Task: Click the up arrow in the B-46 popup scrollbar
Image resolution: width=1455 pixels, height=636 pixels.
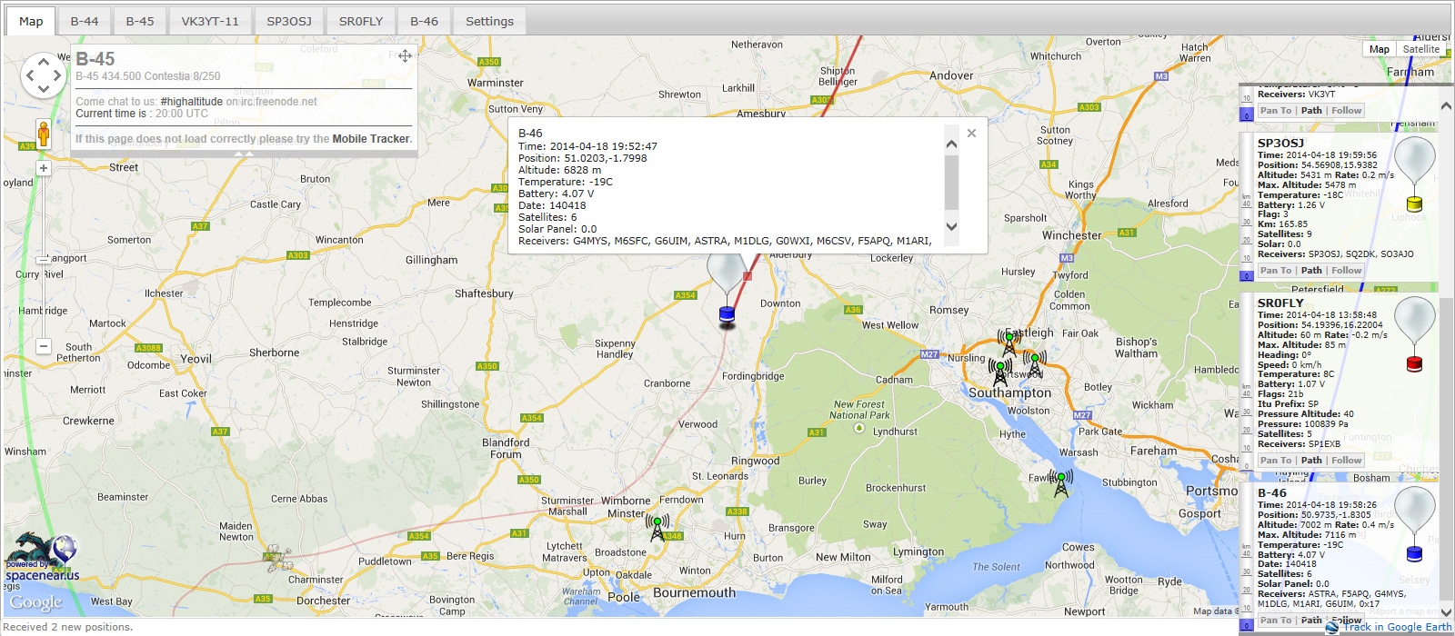Action: pos(951,144)
